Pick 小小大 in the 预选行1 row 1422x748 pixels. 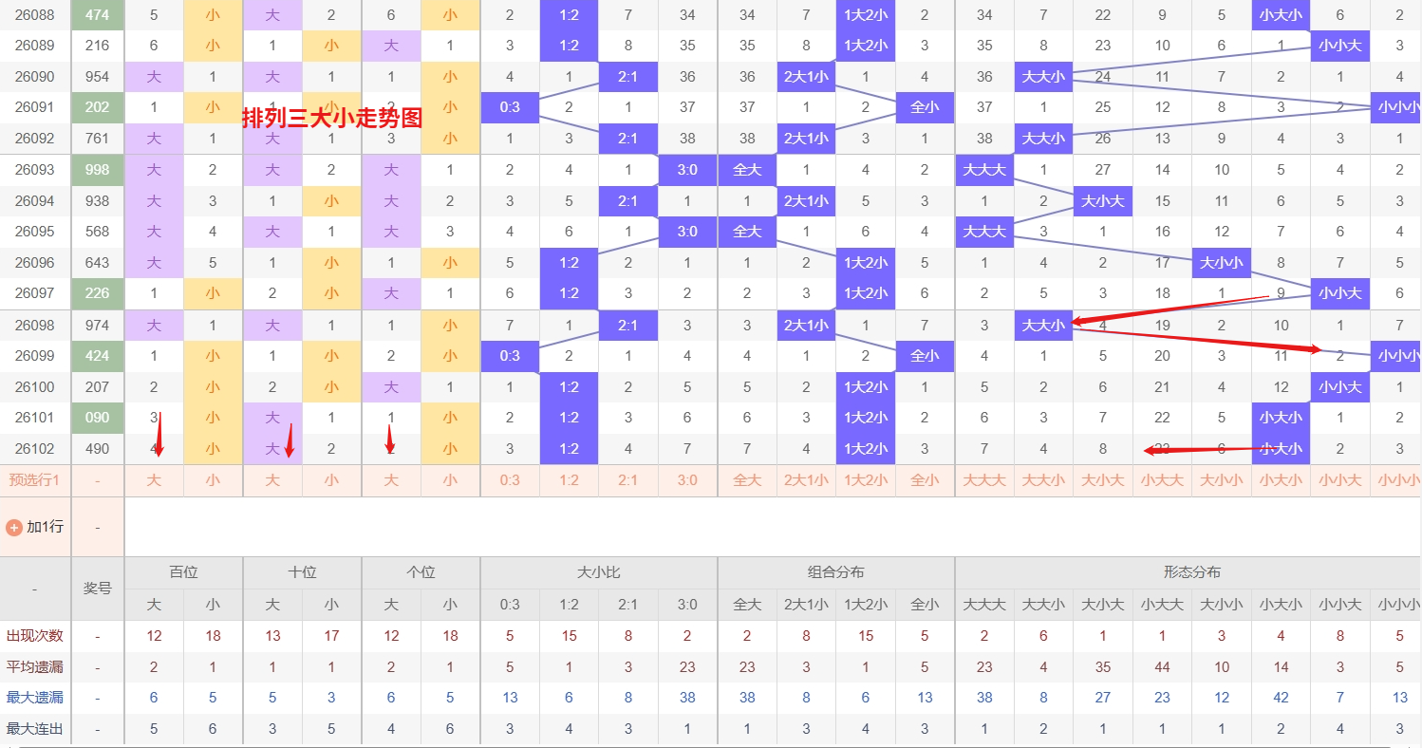[1339, 480]
